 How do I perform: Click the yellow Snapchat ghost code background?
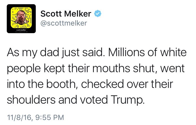pyautogui.click(x=21, y=17)
